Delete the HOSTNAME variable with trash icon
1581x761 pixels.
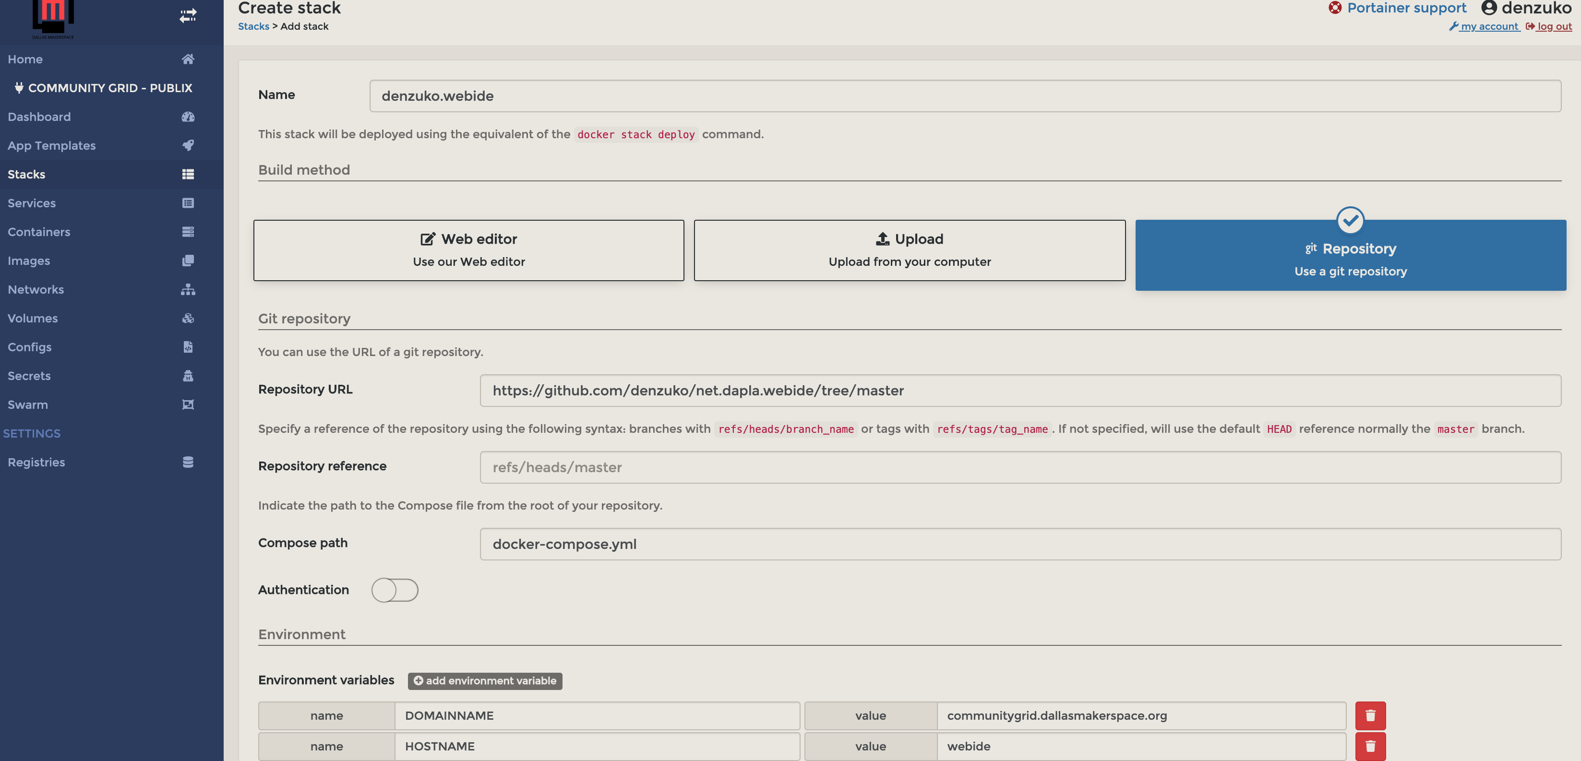tap(1370, 746)
